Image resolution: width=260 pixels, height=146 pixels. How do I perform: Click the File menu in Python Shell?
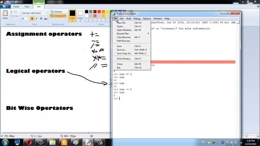pyautogui.click(x=115, y=19)
